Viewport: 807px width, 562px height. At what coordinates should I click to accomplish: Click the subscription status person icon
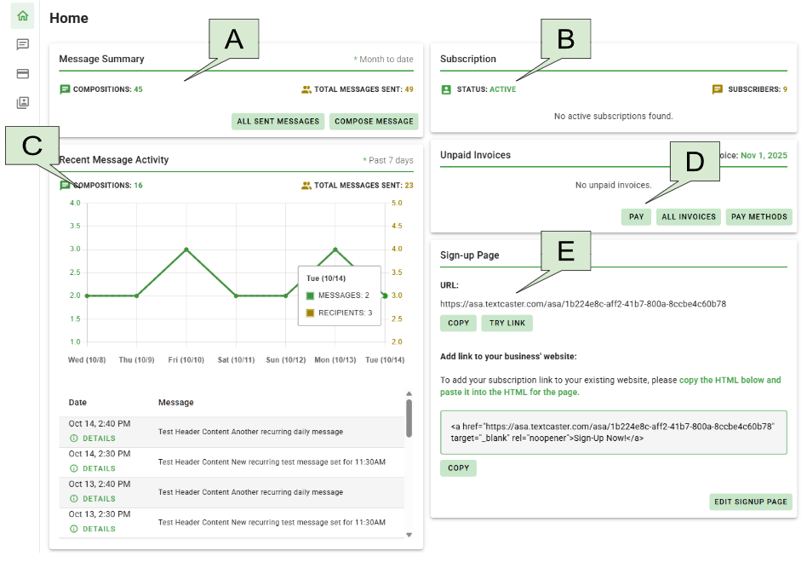(446, 89)
